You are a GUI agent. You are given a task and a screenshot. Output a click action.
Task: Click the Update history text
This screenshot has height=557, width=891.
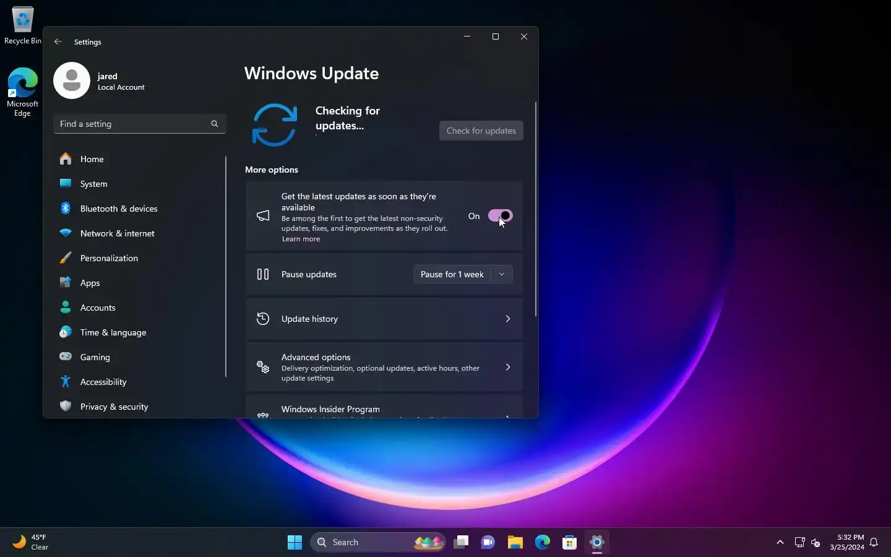[x=309, y=319]
